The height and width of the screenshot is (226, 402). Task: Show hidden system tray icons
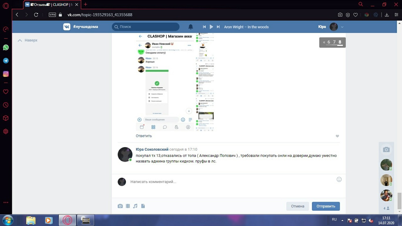(x=342, y=220)
